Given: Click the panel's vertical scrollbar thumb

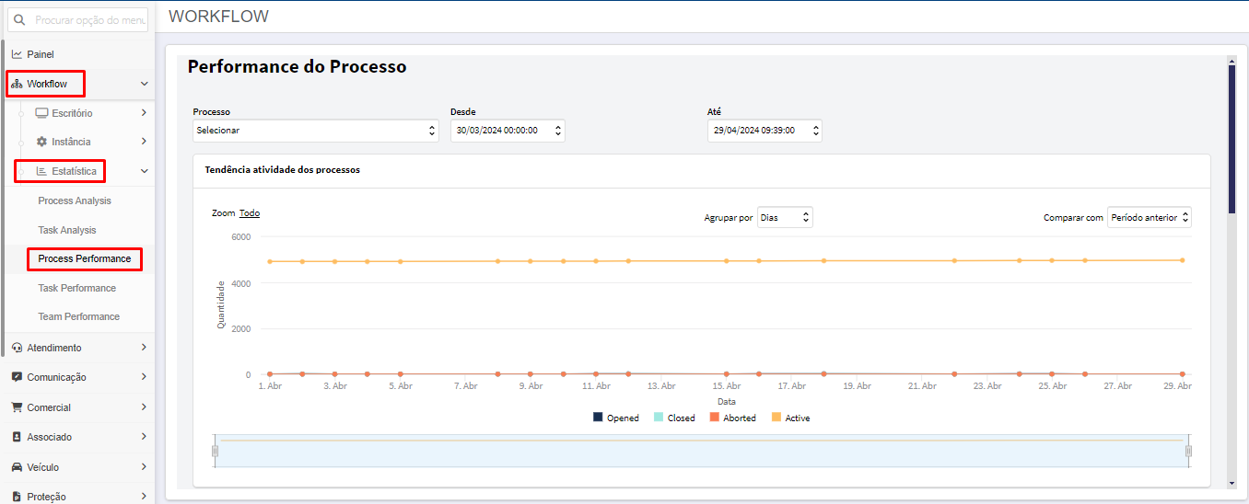Looking at the screenshot, I should (x=1231, y=140).
